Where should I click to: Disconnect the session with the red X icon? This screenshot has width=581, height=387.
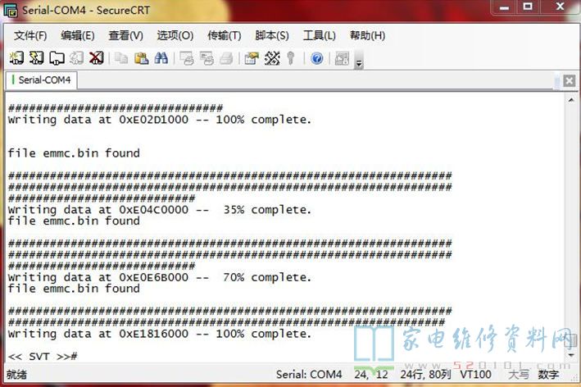click(x=97, y=58)
